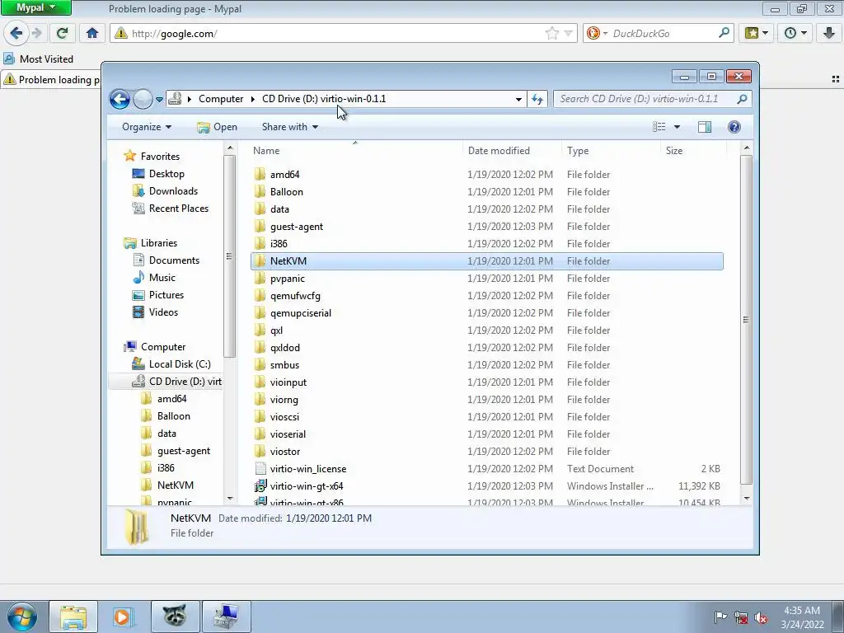Open Windows Explorer from the taskbar
This screenshot has height=633, width=844.
pos(73,617)
